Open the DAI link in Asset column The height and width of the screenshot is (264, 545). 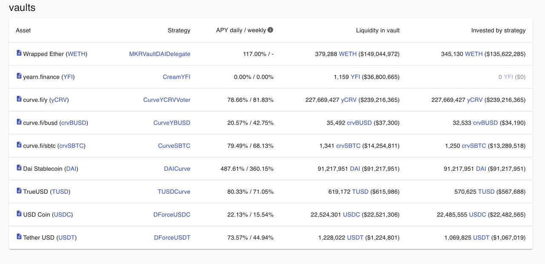pos(71,169)
